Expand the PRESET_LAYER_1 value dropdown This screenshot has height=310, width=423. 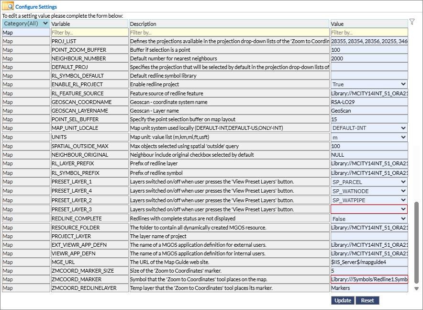pyautogui.click(x=369, y=182)
